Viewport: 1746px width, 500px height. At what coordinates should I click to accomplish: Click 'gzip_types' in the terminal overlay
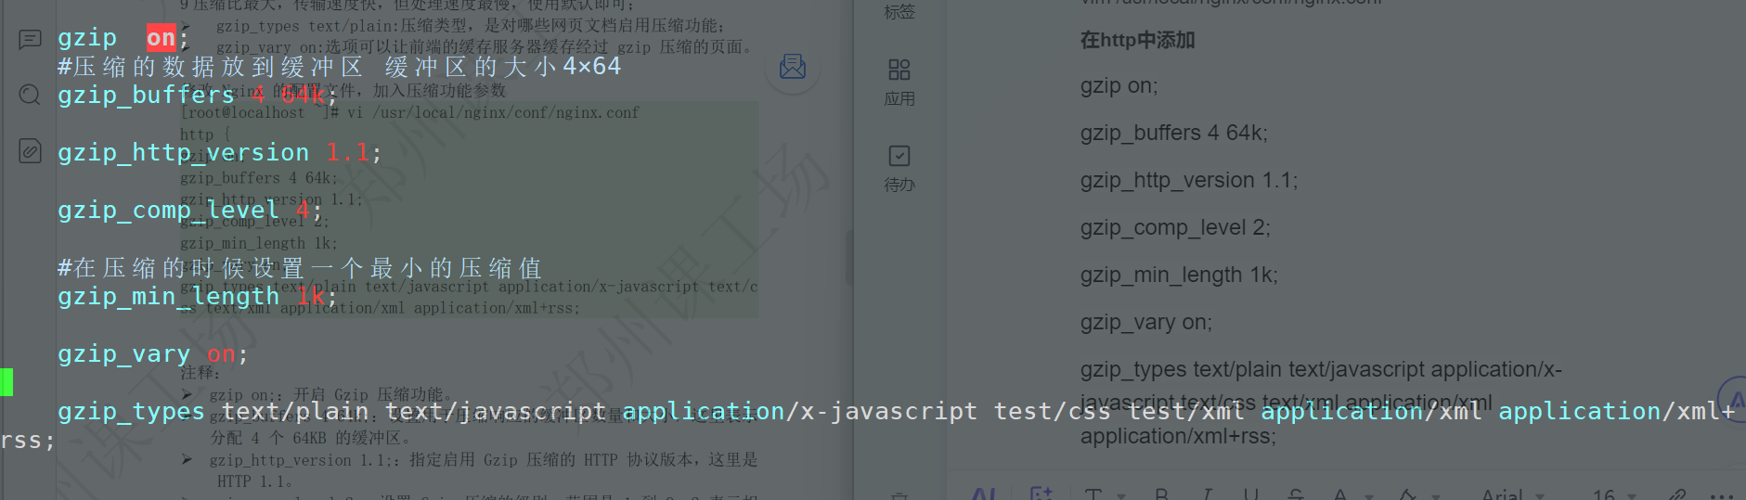tap(131, 411)
